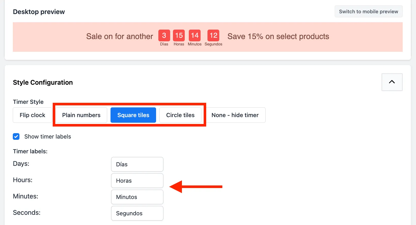This screenshot has height=225, width=416.
Task: Click the Show timer labels text label
Action: coord(48,136)
